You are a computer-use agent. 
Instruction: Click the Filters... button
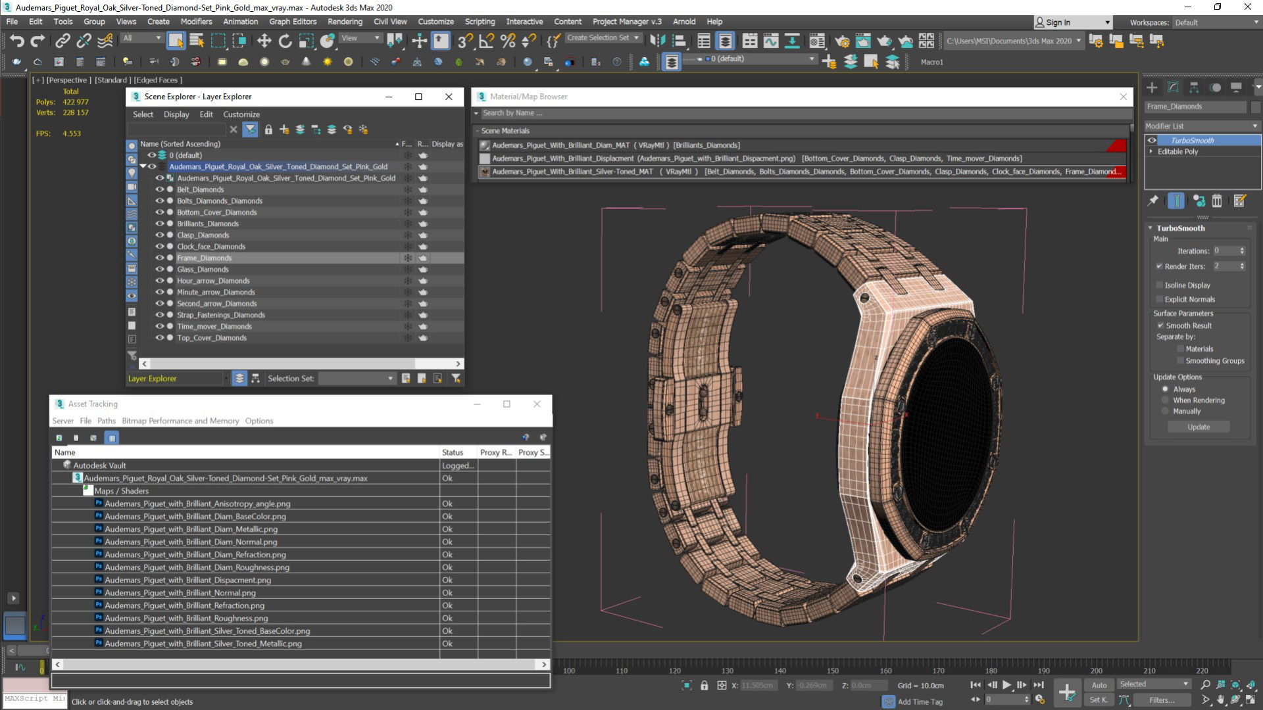click(x=1162, y=700)
